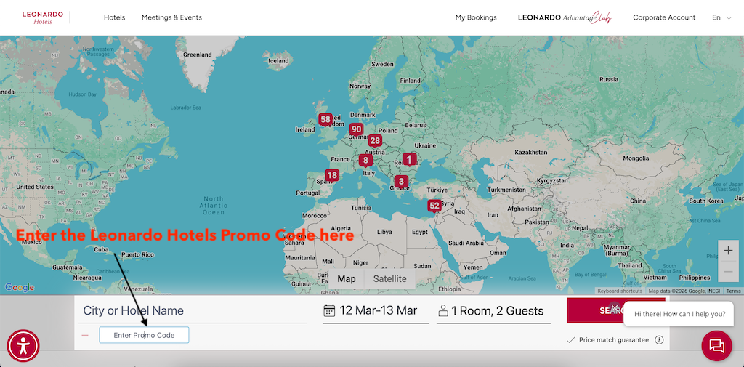This screenshot has width=744, height=367.
Task: Open the Meetings & Events menu
Action: click(171, 17)
